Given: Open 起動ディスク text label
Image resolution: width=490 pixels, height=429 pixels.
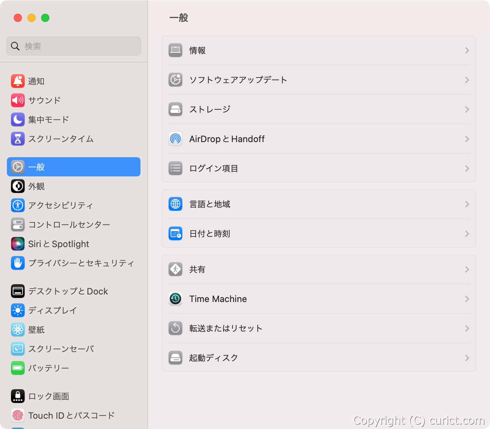Looking at the screenshot, I should pos(213,358).
